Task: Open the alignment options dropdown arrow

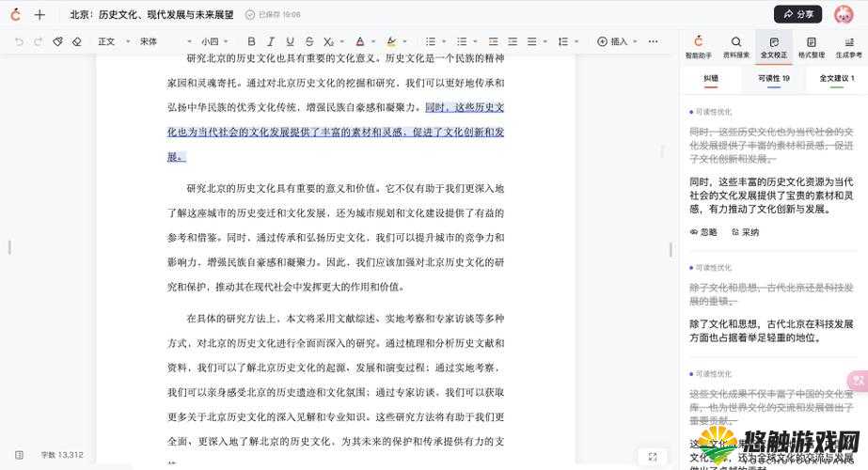Action: pos(545,41)
